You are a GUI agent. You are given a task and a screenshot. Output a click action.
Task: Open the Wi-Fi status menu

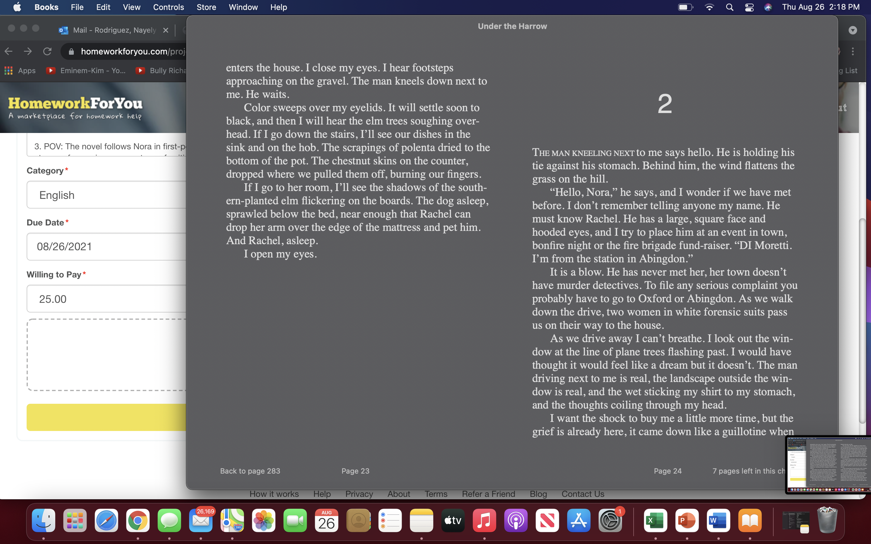click(x=709, y=7)
